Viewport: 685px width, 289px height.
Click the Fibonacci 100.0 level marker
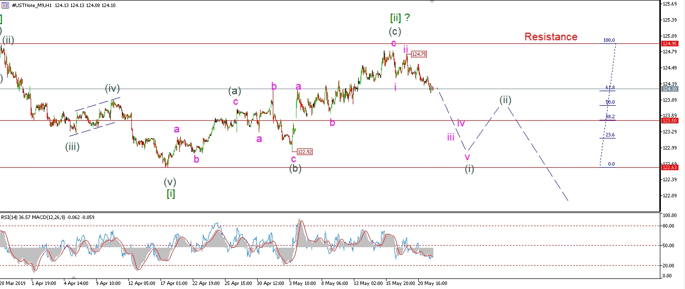pos(609,40)
